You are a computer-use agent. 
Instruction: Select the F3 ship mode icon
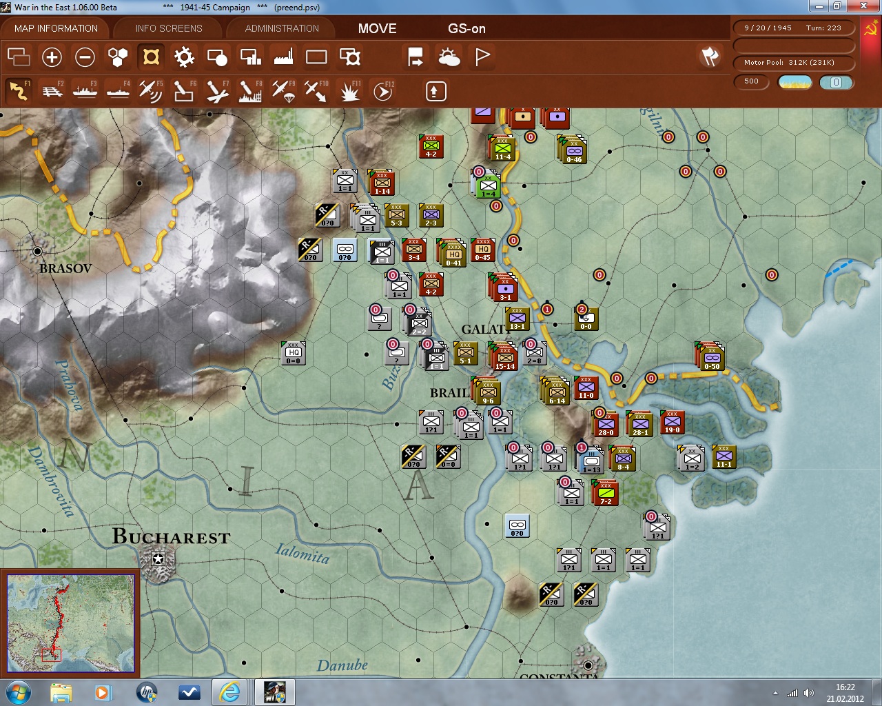tap(85, 90)
